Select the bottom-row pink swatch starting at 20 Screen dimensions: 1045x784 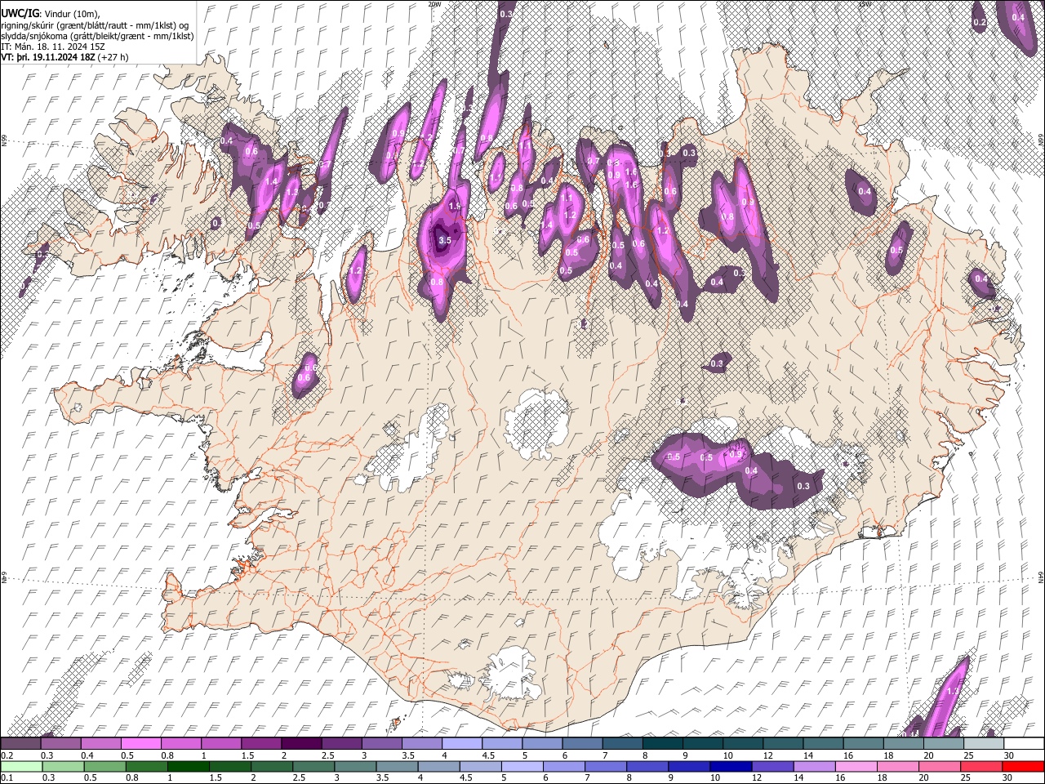tap(940, 766)
